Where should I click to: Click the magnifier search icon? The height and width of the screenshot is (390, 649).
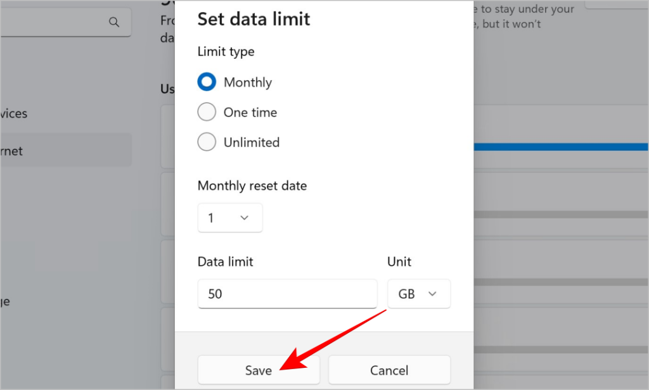[114, 22]
